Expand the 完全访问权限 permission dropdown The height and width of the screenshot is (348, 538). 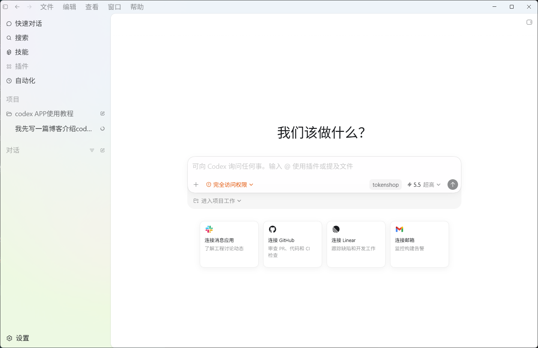(x=230, y=185)
